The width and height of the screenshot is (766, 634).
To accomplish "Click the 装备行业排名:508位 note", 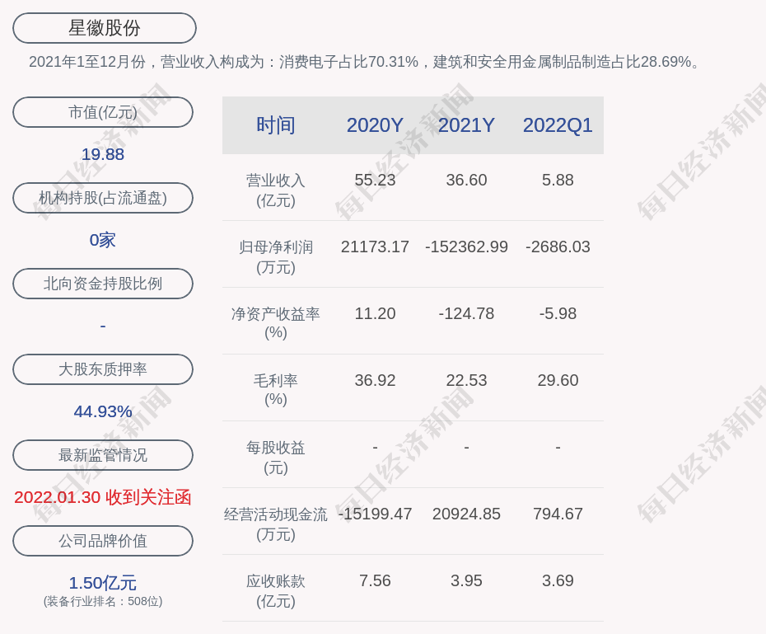I will [x=103, y=601].
